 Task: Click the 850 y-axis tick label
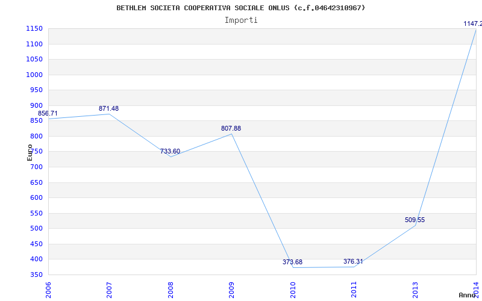coord(36,121)
